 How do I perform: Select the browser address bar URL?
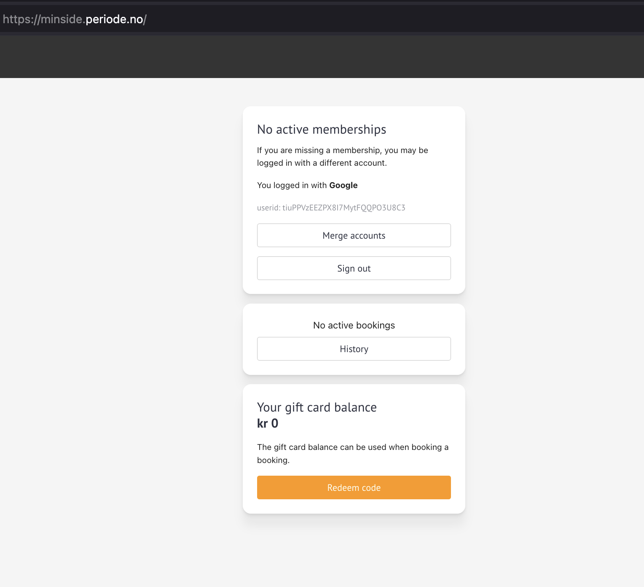(75, 19)
